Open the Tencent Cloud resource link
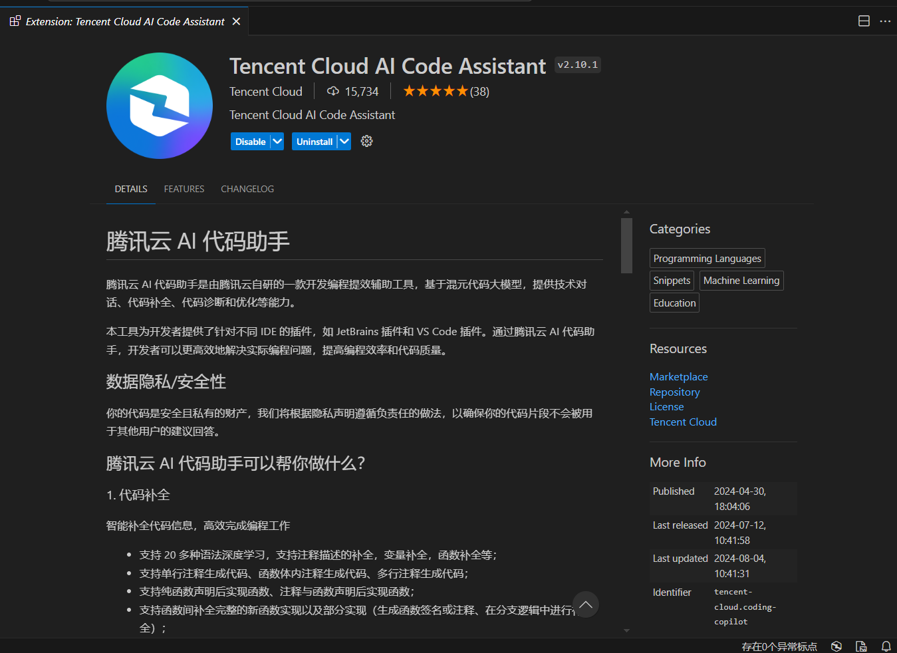Image resolution: width=897 pixels, height=653 pixels. pyautogui.click(x=683, y=422)
